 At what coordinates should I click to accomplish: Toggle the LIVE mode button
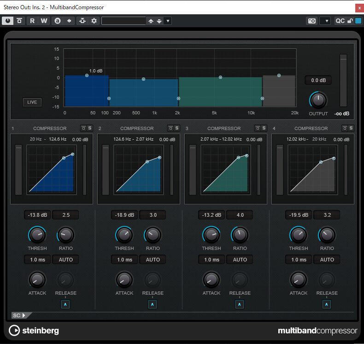pos(32,102)
